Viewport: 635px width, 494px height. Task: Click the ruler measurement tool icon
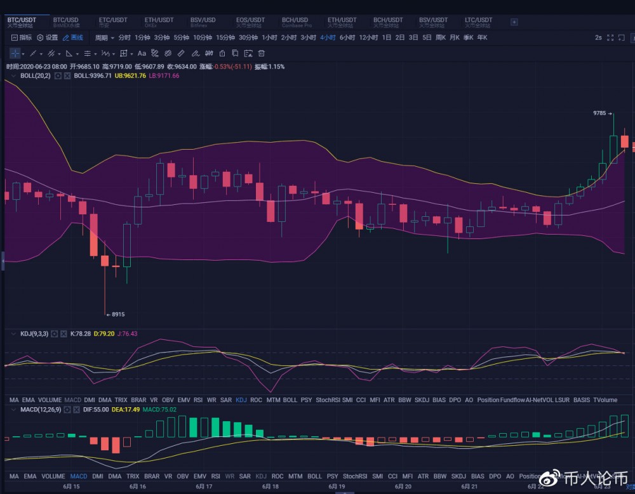click(181, 53)
